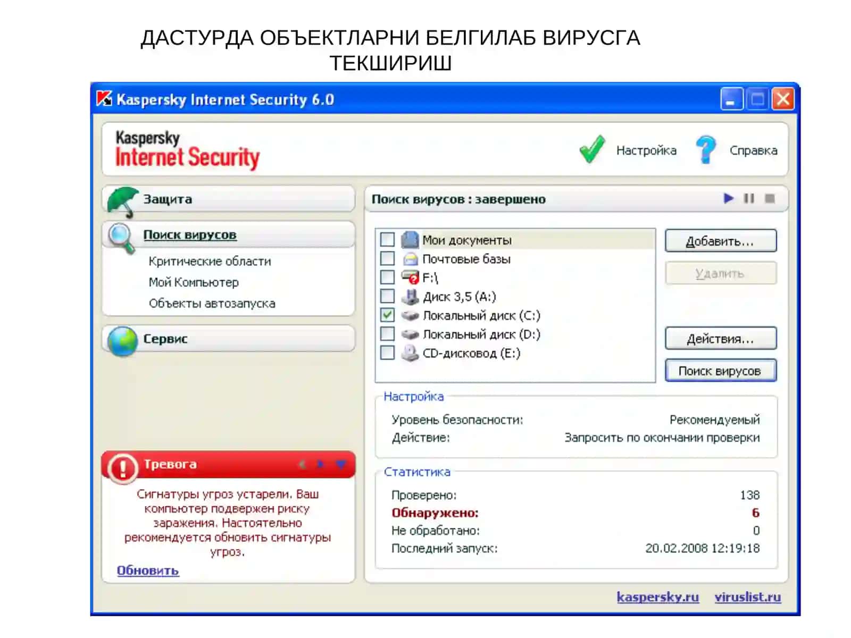851x638 pixels.
Task: Click the green checkmark Настройка icon
Action: [x=591, y=149]
